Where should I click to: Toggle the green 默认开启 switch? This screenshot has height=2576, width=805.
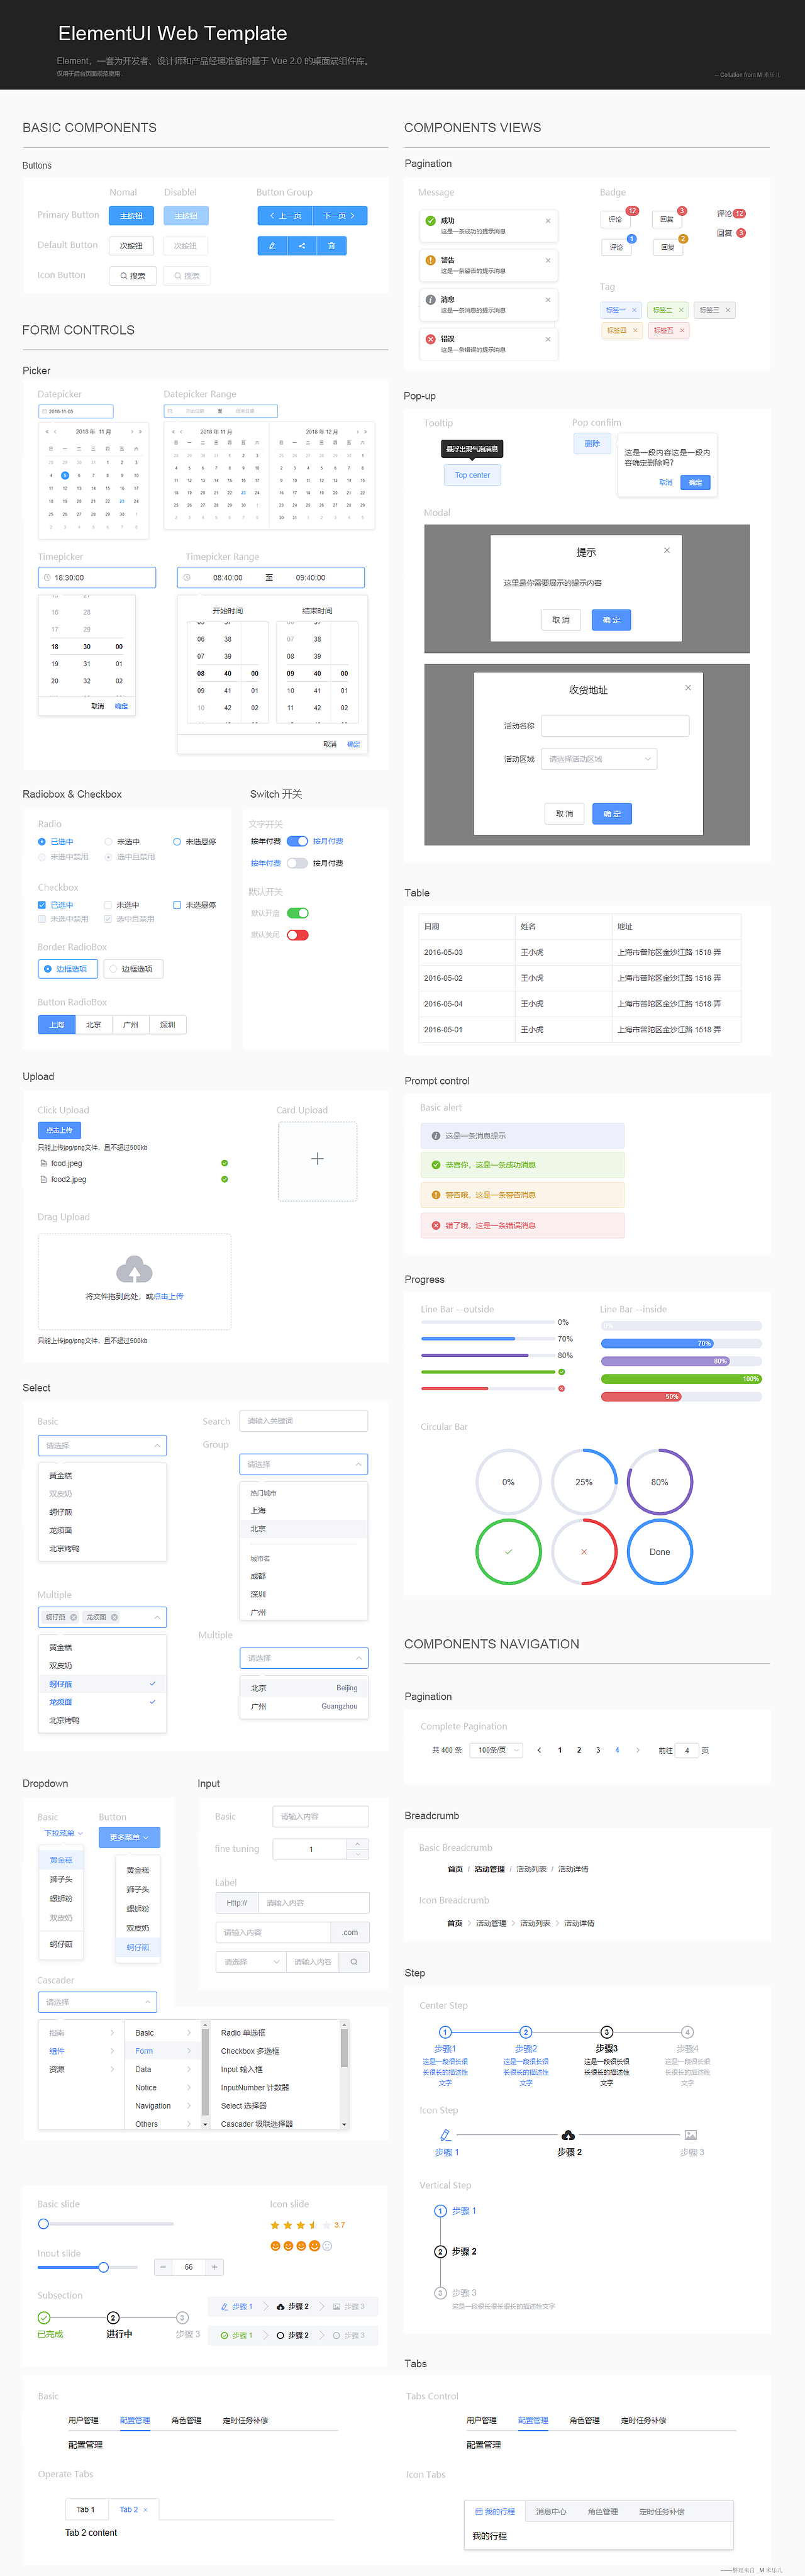pyautogui.click(x=297, y=913)
